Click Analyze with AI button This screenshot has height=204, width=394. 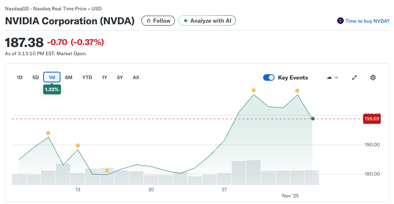(207, 21)
